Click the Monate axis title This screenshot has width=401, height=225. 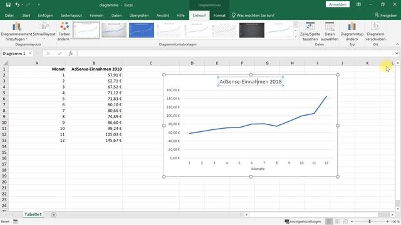point(258,169)
